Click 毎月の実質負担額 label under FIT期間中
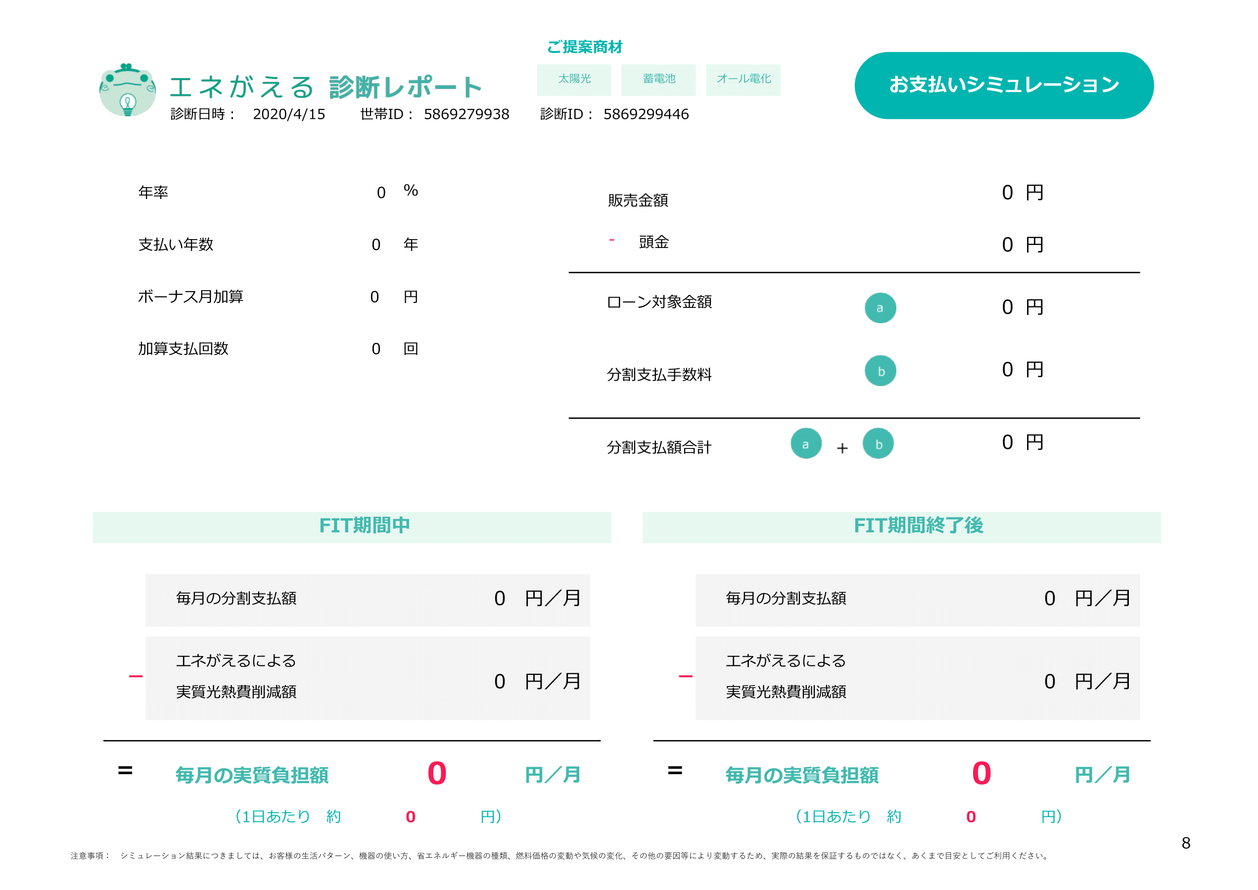The width and height of the screenshot is (1258, 890). coord(252,775)
